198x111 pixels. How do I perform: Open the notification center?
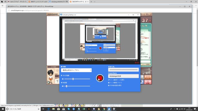point(195,109)
